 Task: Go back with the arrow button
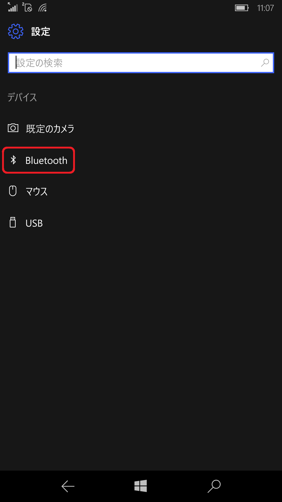[x=68, y=486]
